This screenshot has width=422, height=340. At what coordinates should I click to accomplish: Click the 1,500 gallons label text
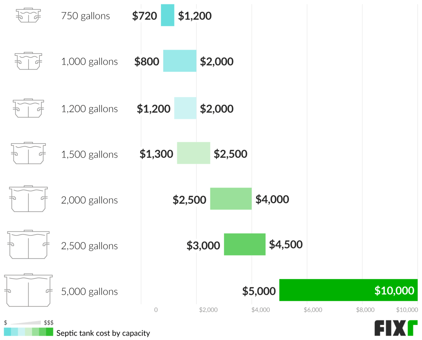point(89,154)
